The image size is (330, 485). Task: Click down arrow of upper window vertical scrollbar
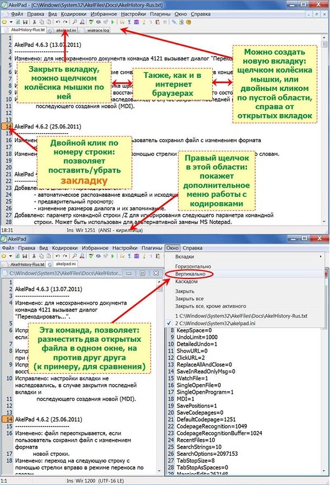[x=324, y=222]
